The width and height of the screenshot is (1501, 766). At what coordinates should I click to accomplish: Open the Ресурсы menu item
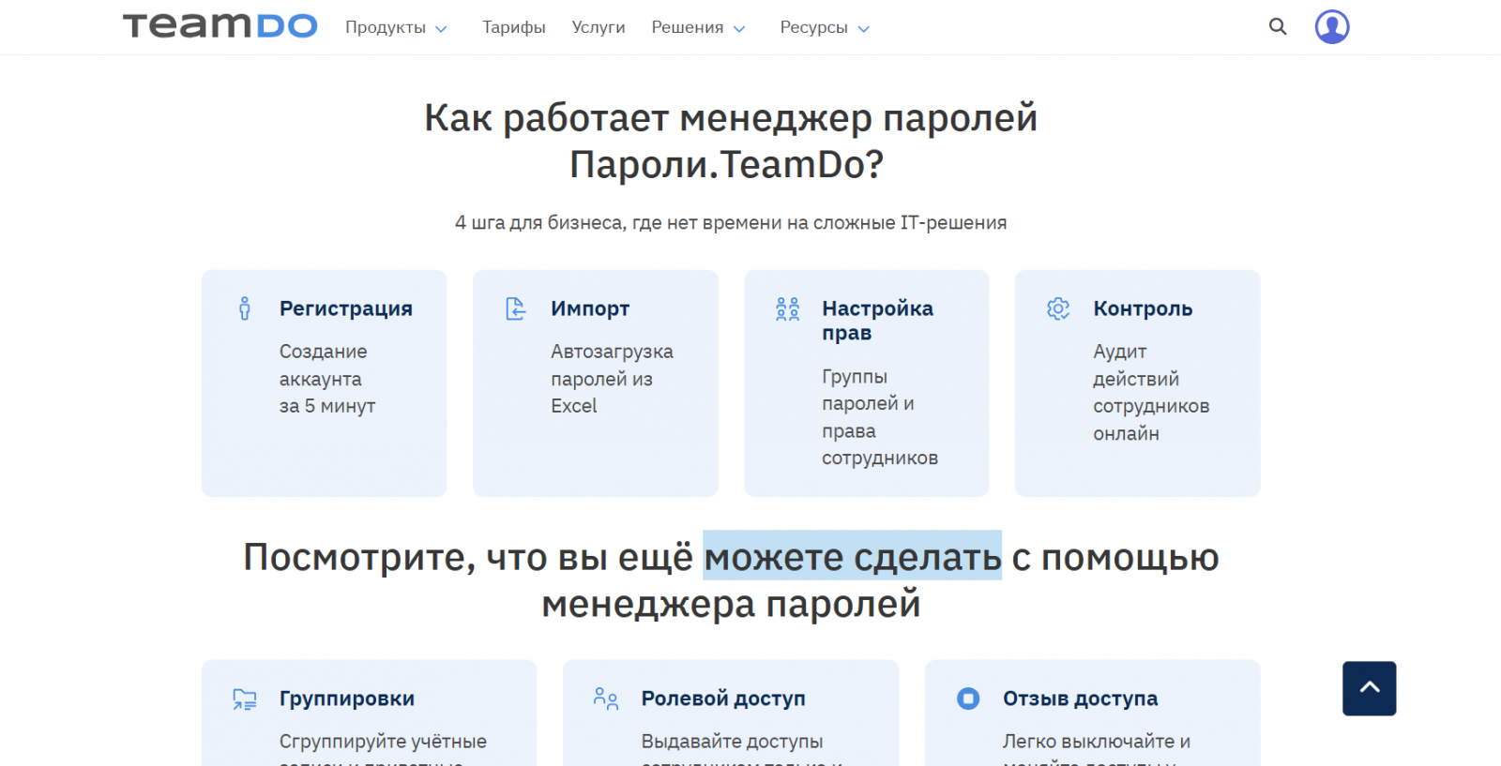pyautogui.click(x=814, y=27)
